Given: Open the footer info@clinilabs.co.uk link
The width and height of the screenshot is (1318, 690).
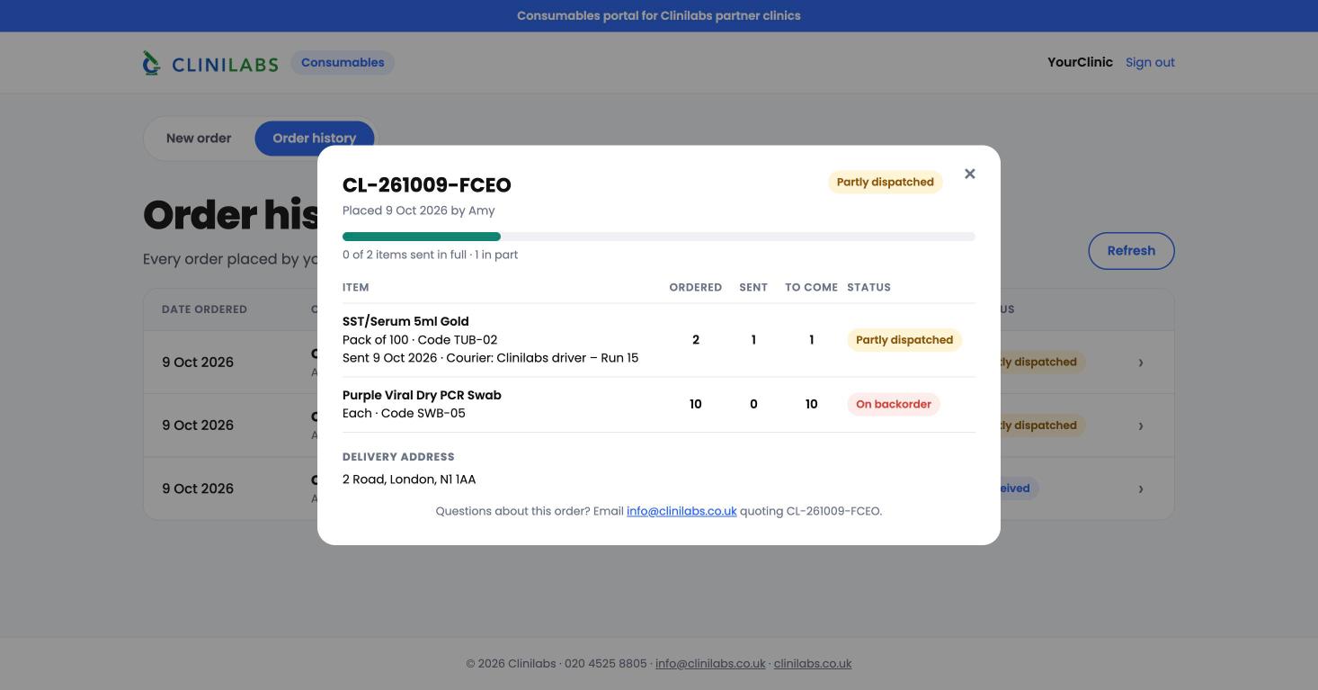Looking at the screenshot, I should point(710,664).
